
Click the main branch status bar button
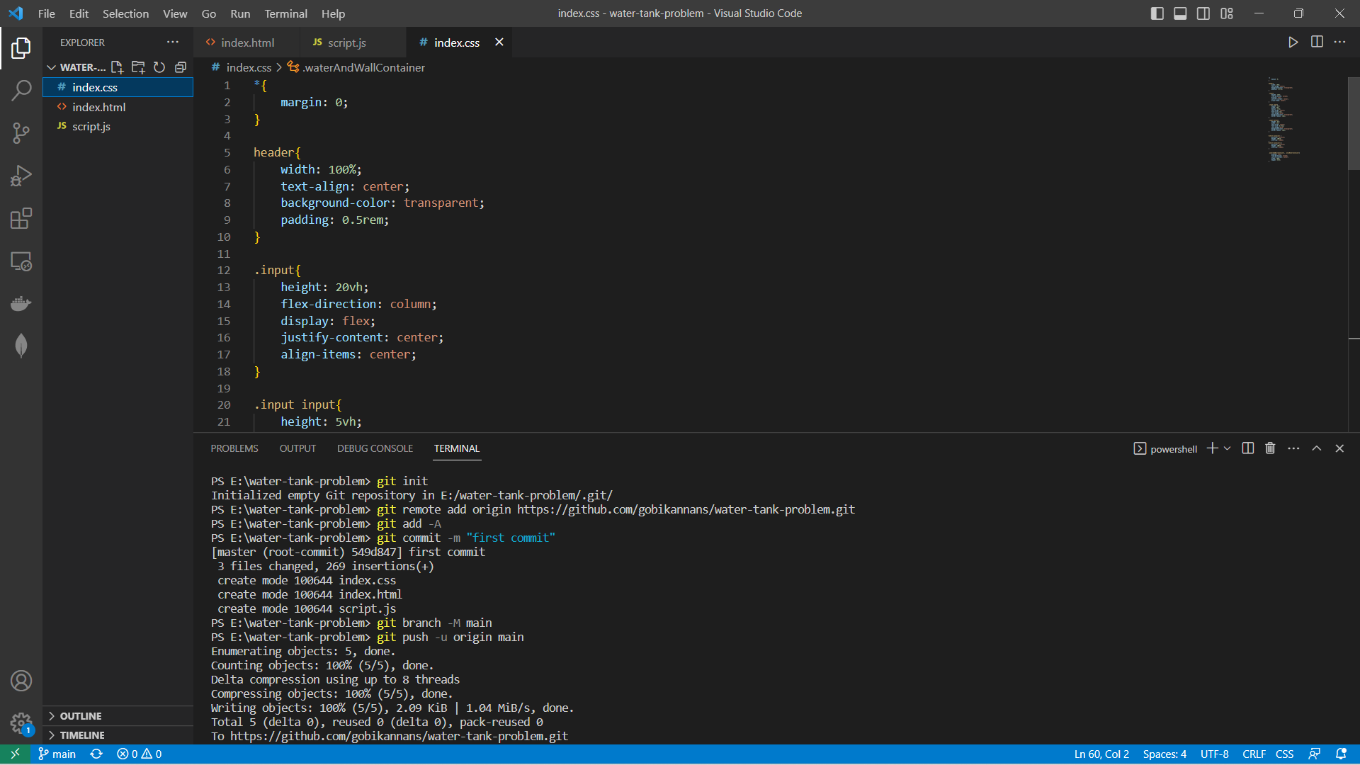(x=57, y=754)
